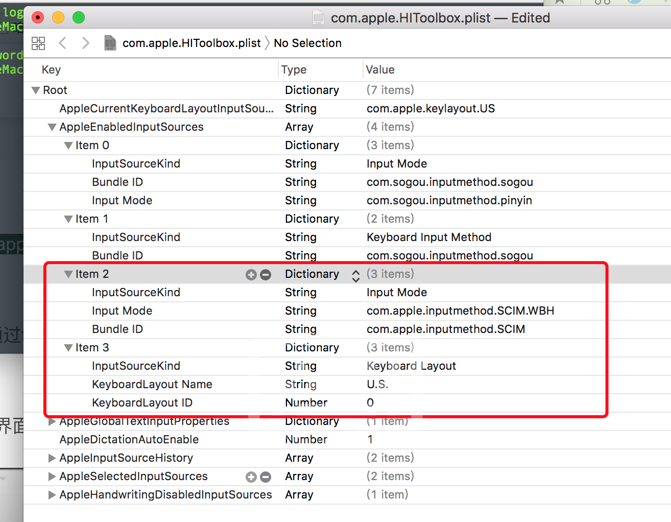Select Item 0 InputSourceKind key
This screenshot has width=671, height=522.
136,163
